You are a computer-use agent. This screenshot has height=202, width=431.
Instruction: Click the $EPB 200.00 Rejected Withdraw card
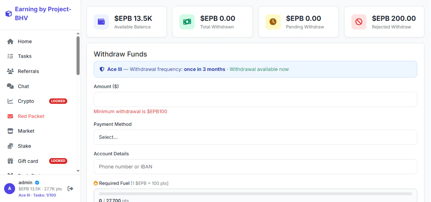pyautogui.click(x=384, y=22)
